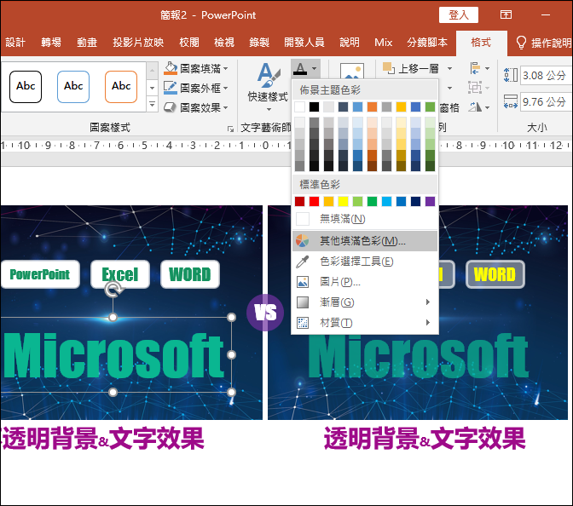Click the More Fill Colors wheel icon

[302, 241]
